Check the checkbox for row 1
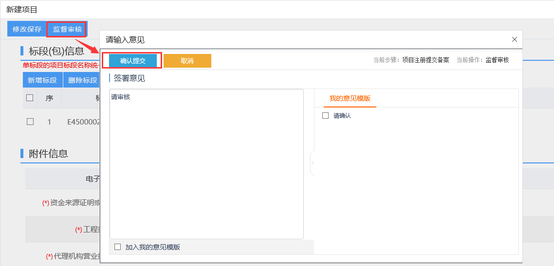Viewport: 554px width, 266px height. pyautogui.click(x=30, y=122)
